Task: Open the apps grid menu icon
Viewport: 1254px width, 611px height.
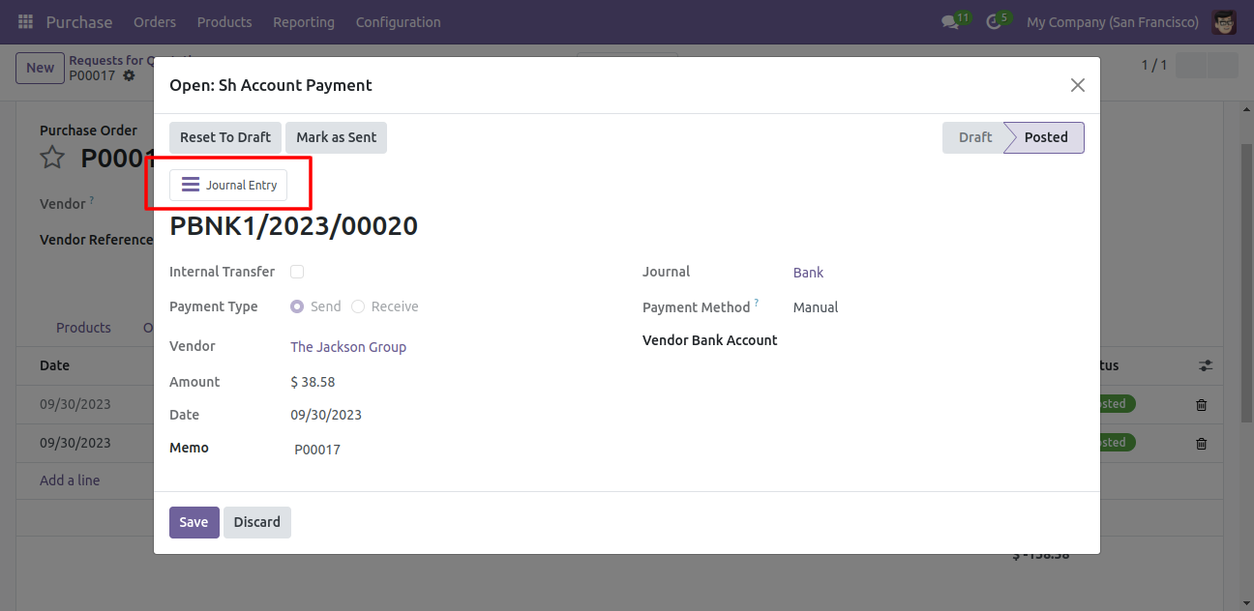Action: (x=25, y=21)
